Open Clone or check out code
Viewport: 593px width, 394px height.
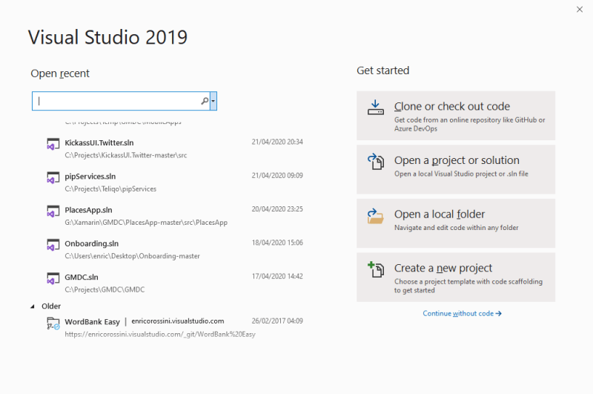coord(456,116)
